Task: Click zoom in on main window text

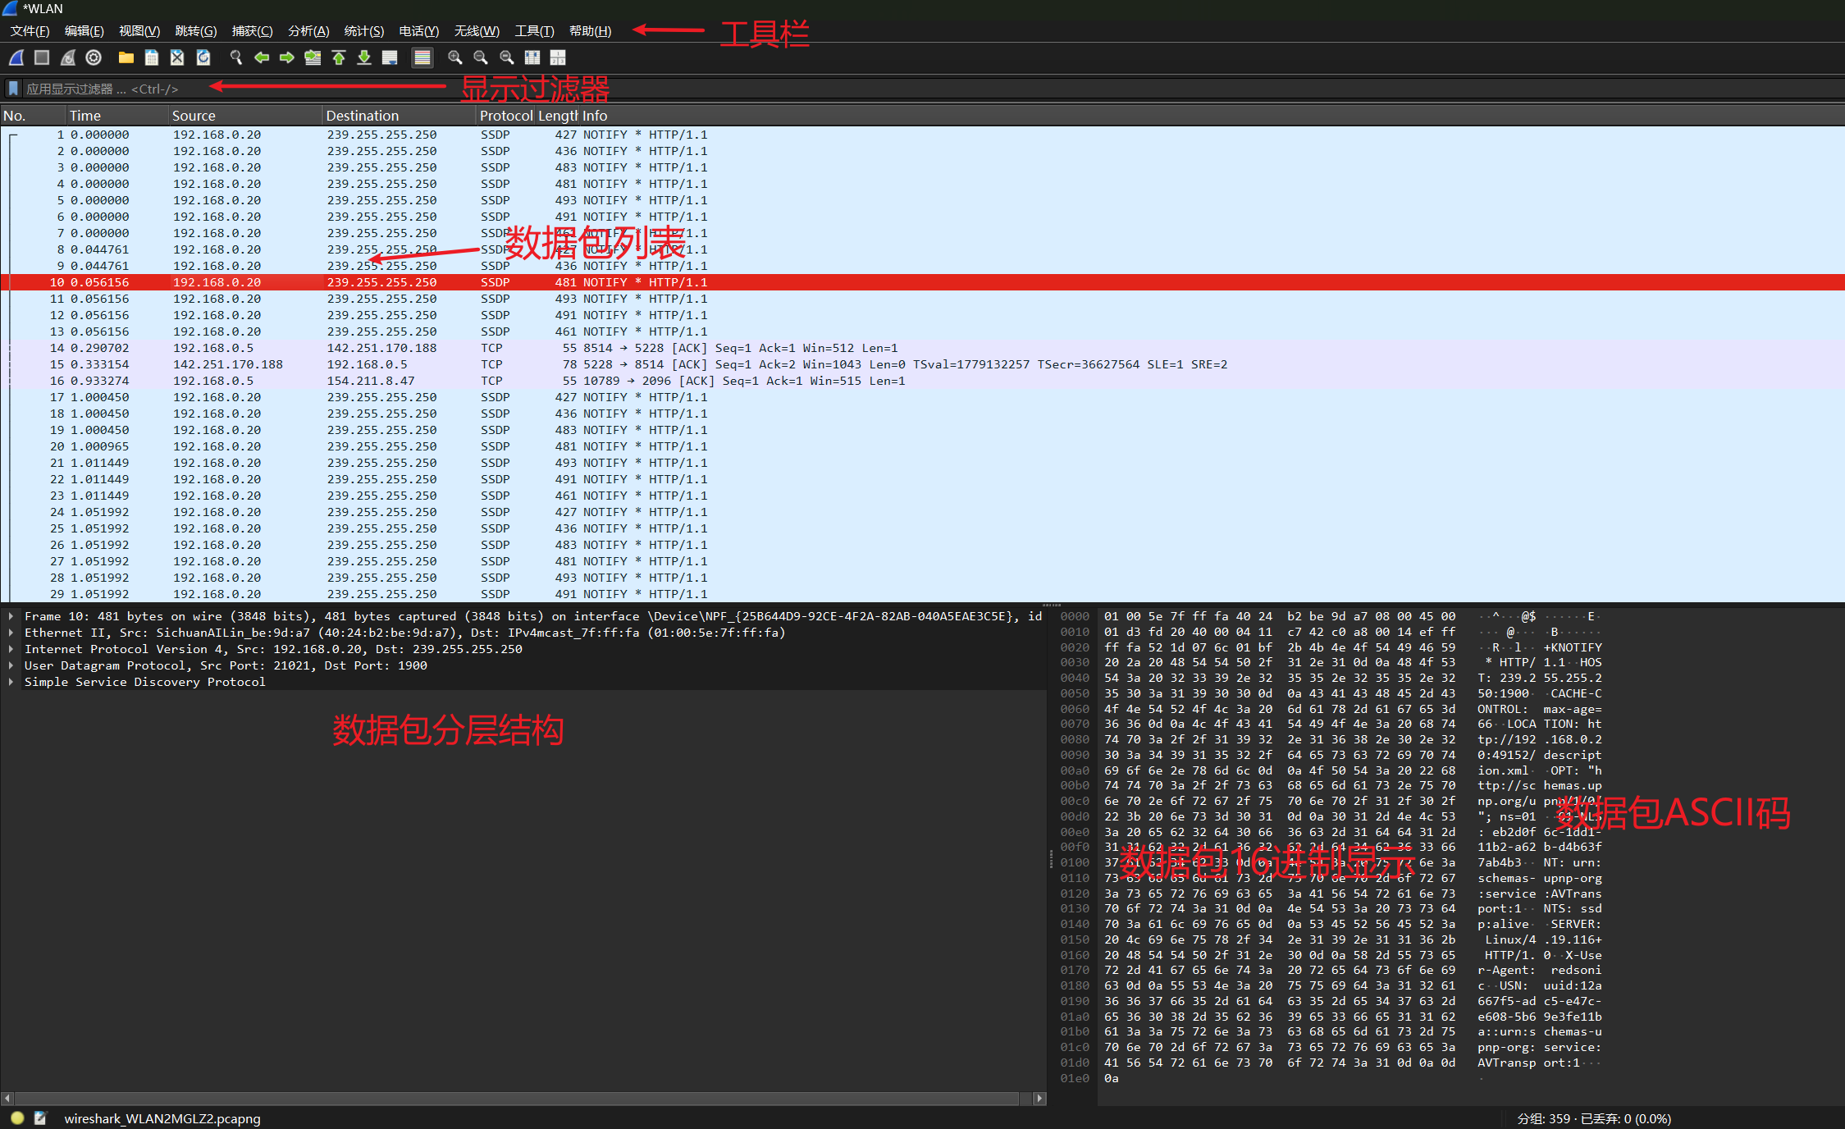Action: [455, 57]
